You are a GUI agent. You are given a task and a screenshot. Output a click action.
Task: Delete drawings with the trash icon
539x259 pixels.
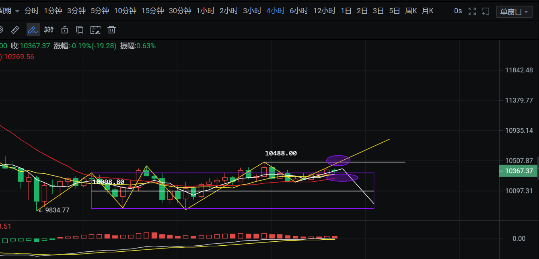[111, 30]
